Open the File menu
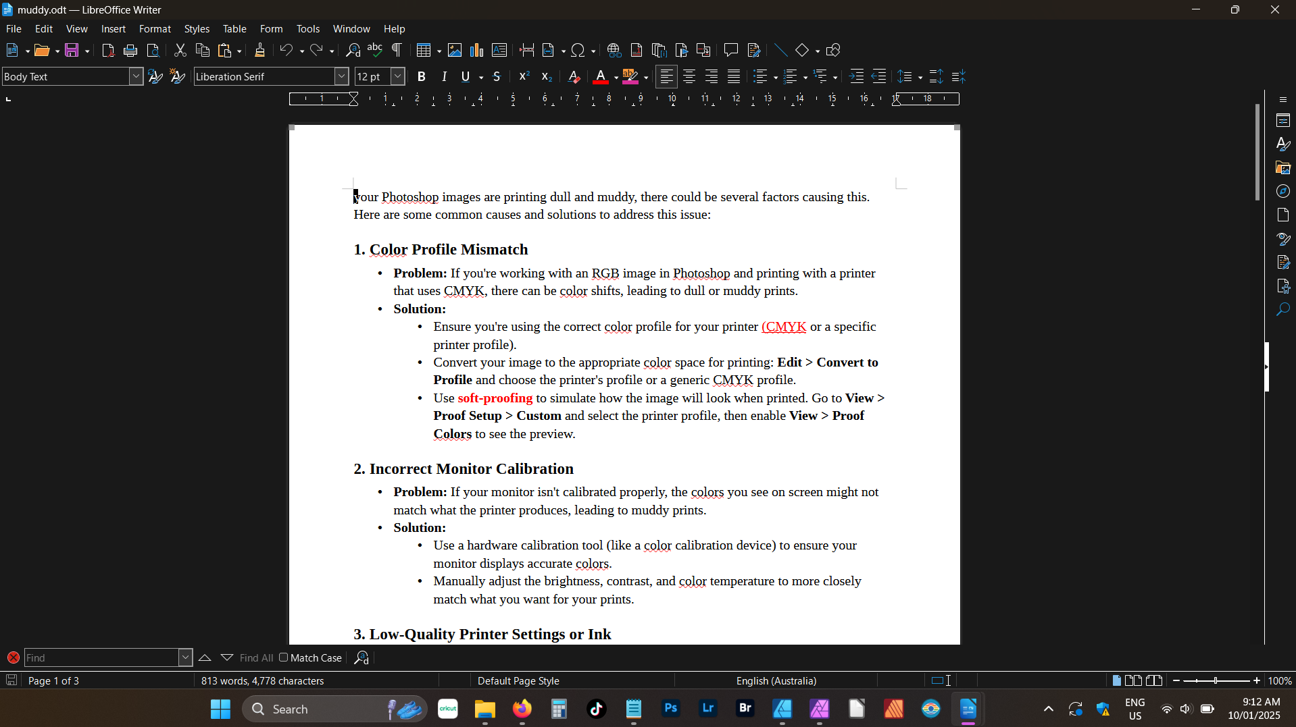Viewport: 1296px width, 727px height. [14, 29]
